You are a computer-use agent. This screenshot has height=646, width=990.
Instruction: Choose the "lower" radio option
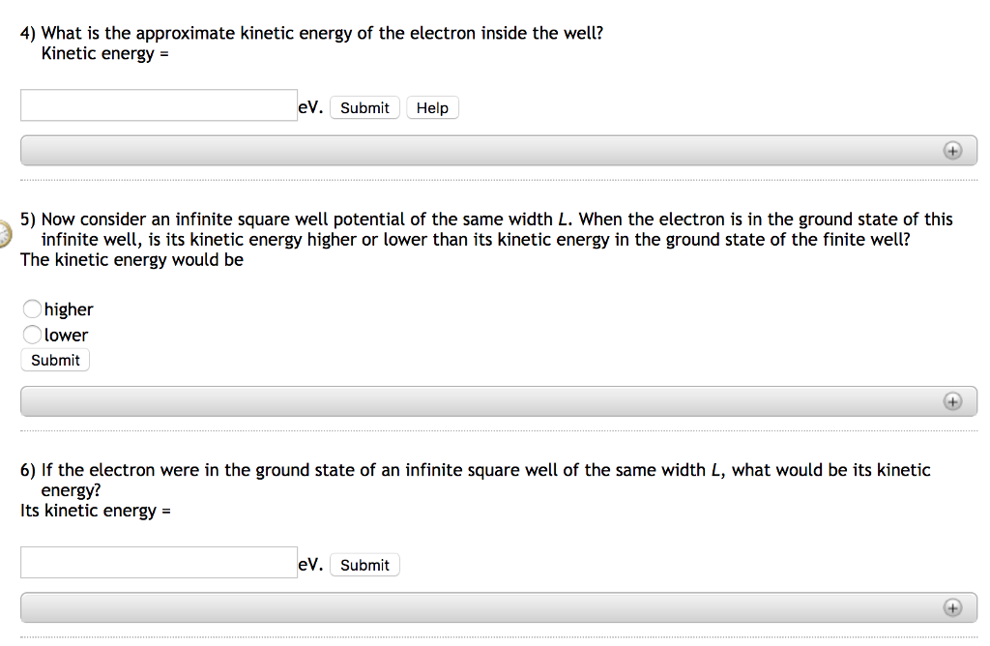[x=33, y=336]
